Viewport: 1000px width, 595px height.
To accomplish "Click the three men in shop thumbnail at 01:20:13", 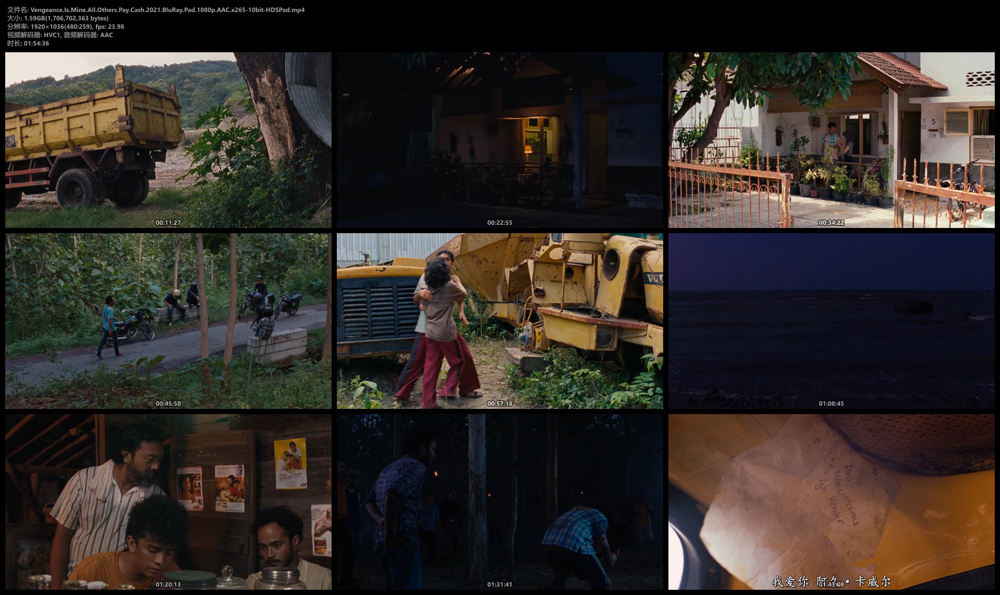I will coord(168,502).
